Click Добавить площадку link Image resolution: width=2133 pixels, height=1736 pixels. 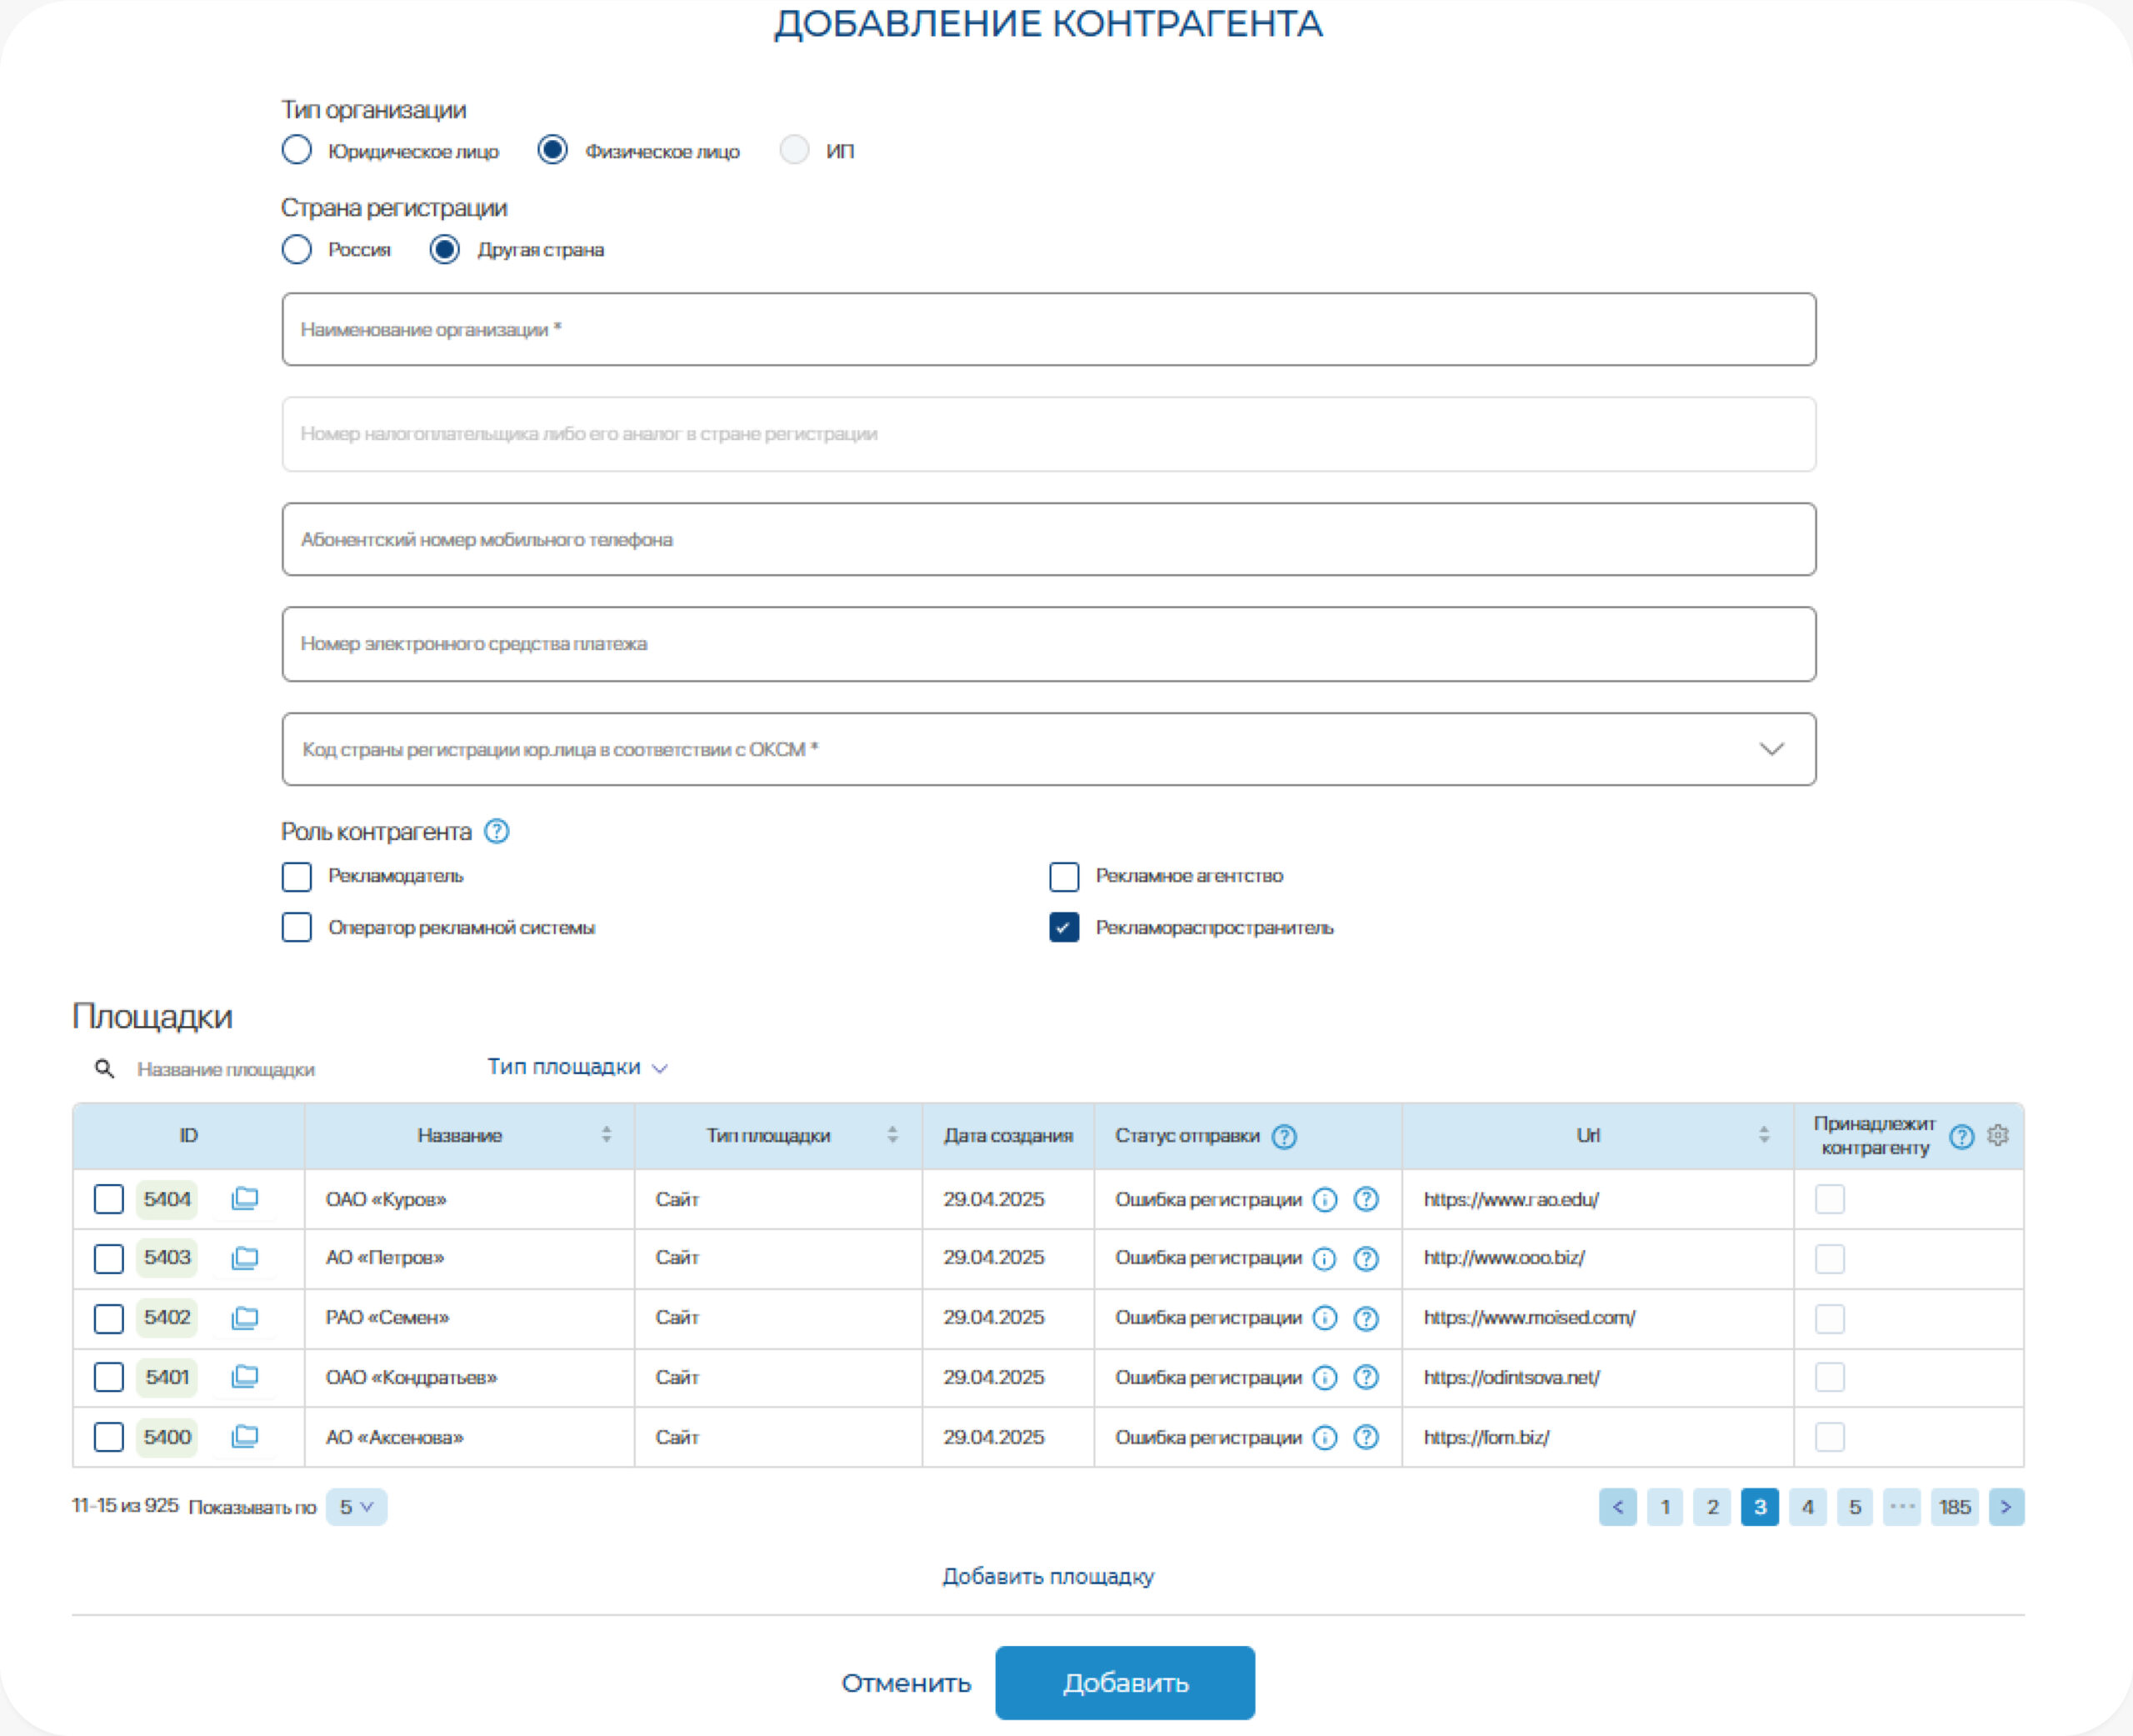(1047, 1576)
